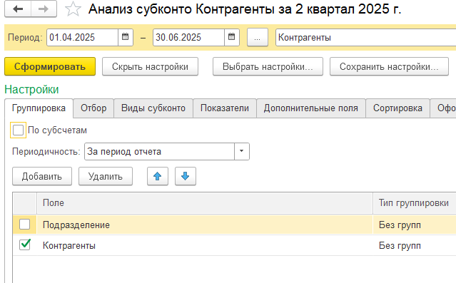Viewport: 456px width, 283px height.
Task: Click the Сформировать button
Action: tap(50, 66)
